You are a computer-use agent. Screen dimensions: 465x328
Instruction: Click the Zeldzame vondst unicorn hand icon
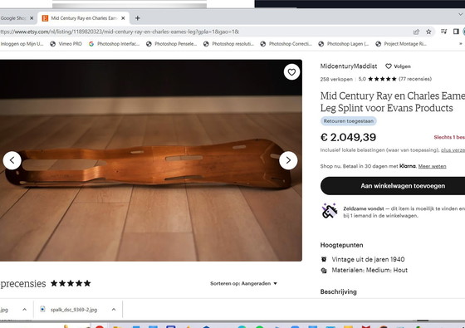330,211
